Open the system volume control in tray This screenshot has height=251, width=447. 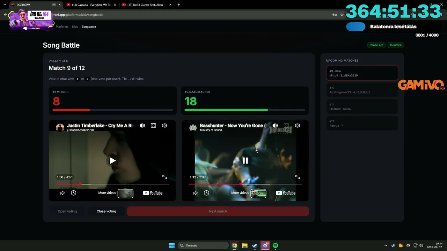[x=421, y=245]
